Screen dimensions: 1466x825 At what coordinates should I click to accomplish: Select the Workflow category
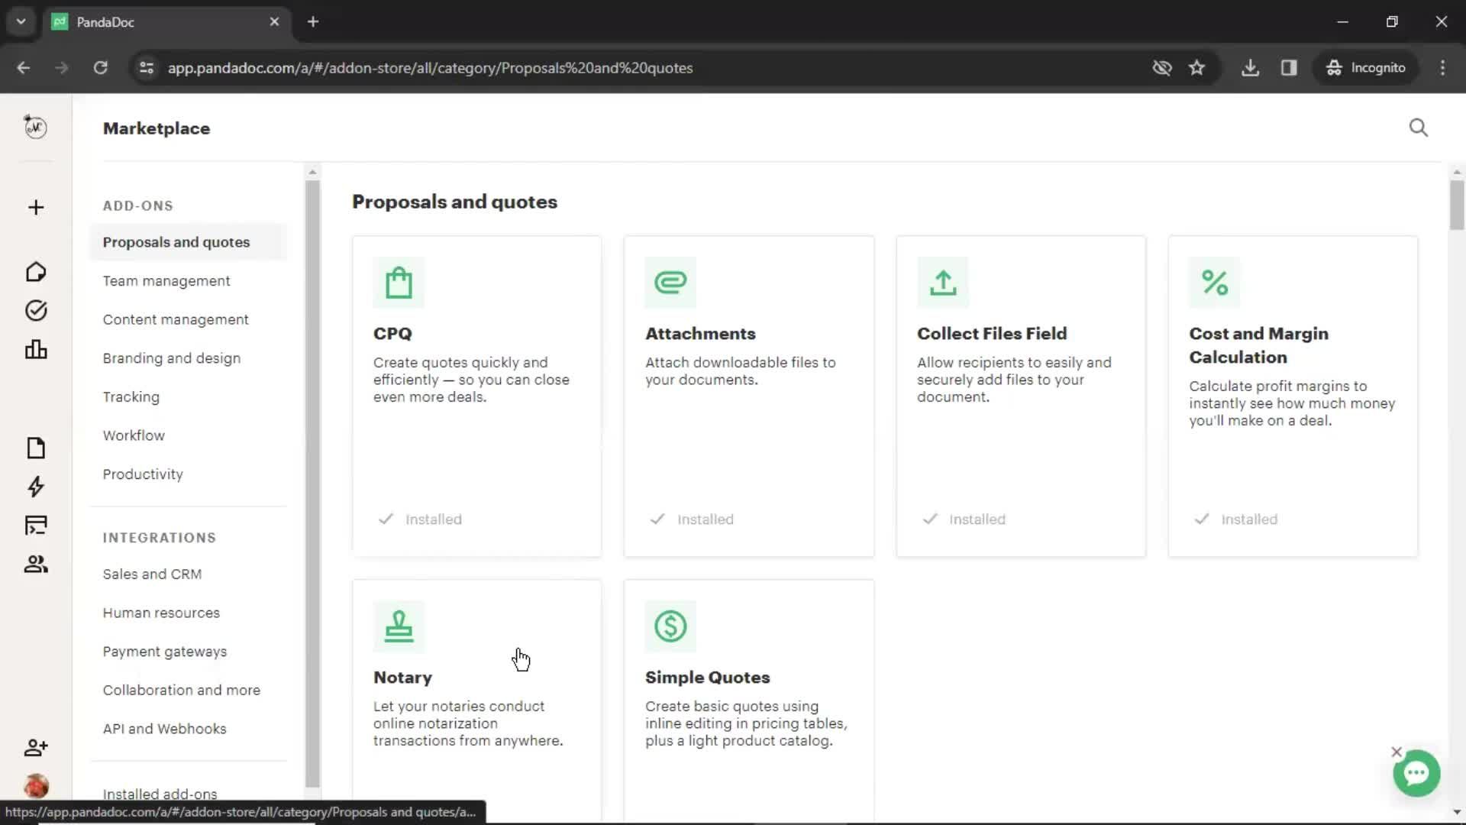coord(134,434)
